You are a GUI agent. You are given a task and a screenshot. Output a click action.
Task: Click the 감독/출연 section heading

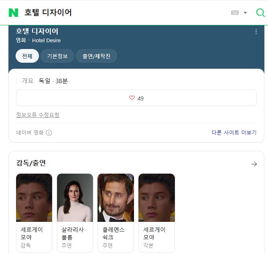tap(31, 163)
